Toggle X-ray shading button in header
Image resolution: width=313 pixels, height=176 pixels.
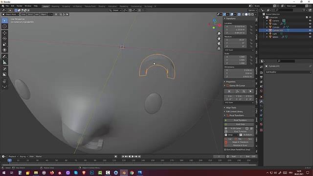239,14
